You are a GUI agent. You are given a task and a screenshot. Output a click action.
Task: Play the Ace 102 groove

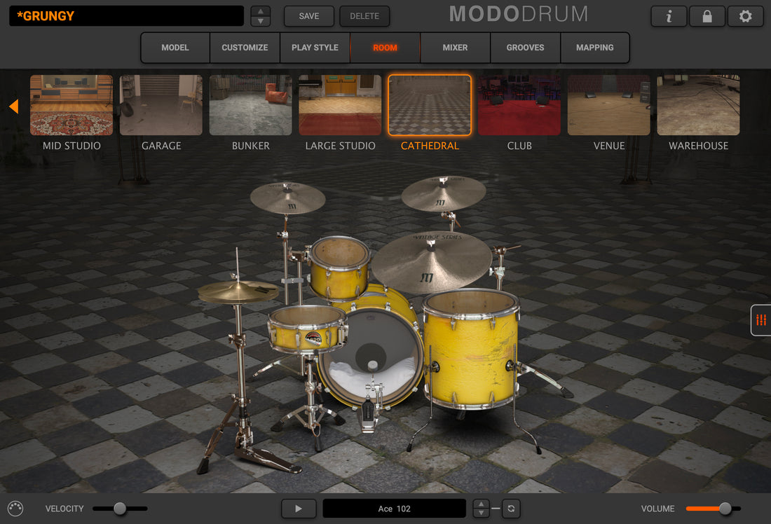tap(299, 509)
